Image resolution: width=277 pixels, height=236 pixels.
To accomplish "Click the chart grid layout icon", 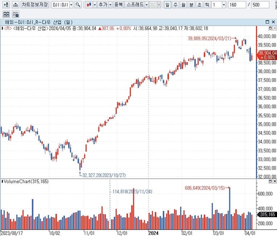I will tap(6, 14).
